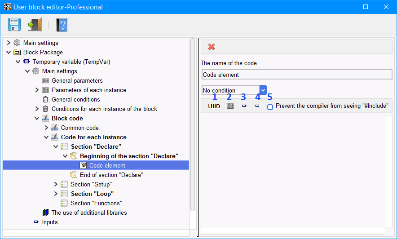Click the tree panel vertical scrollbar

click(192, 124)
